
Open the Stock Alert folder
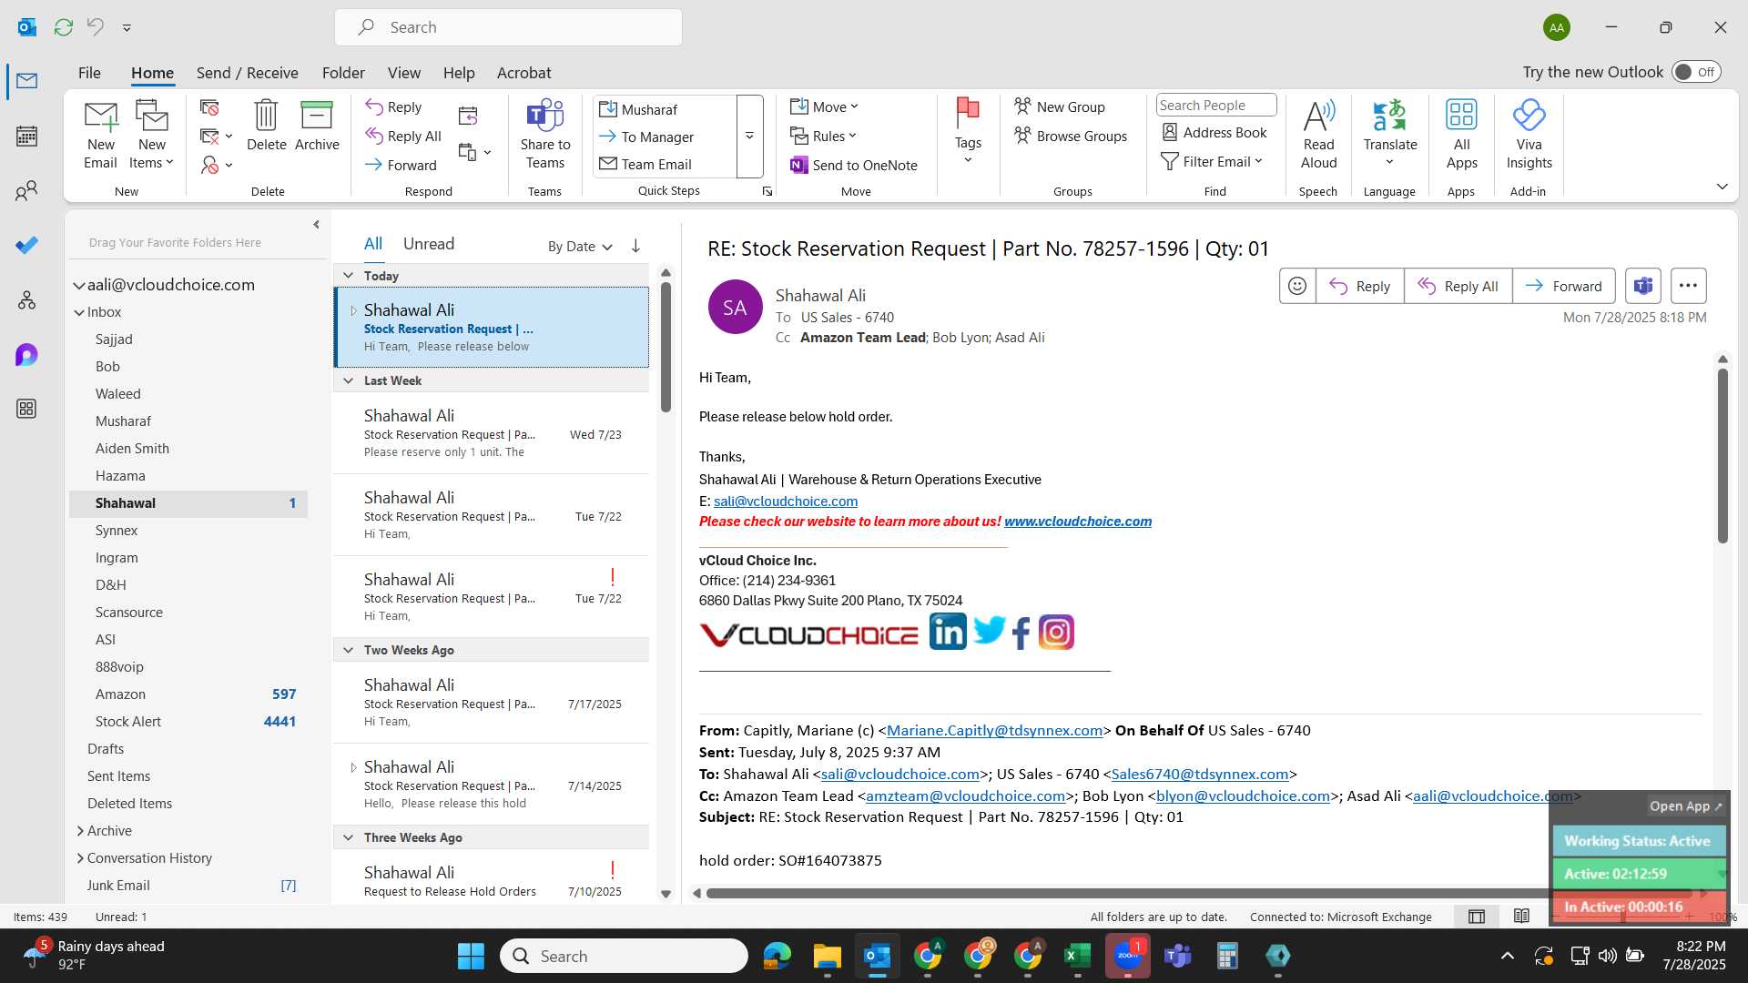point(188,721)
